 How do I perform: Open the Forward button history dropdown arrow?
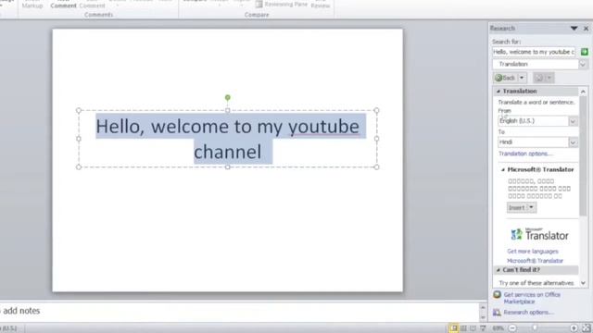coord(549,78)
